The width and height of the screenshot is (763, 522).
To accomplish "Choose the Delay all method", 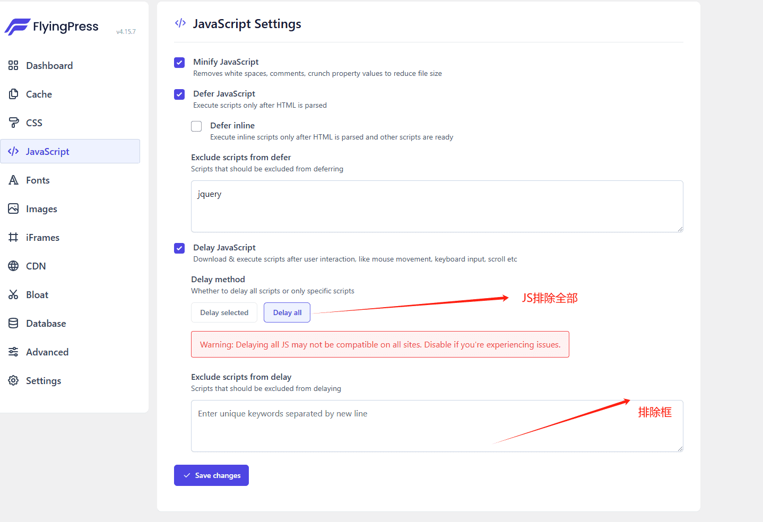I will (287, 312).
